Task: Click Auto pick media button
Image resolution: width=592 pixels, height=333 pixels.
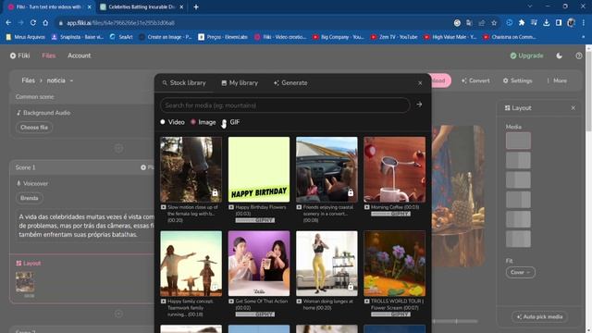Action: click(539, 316)
